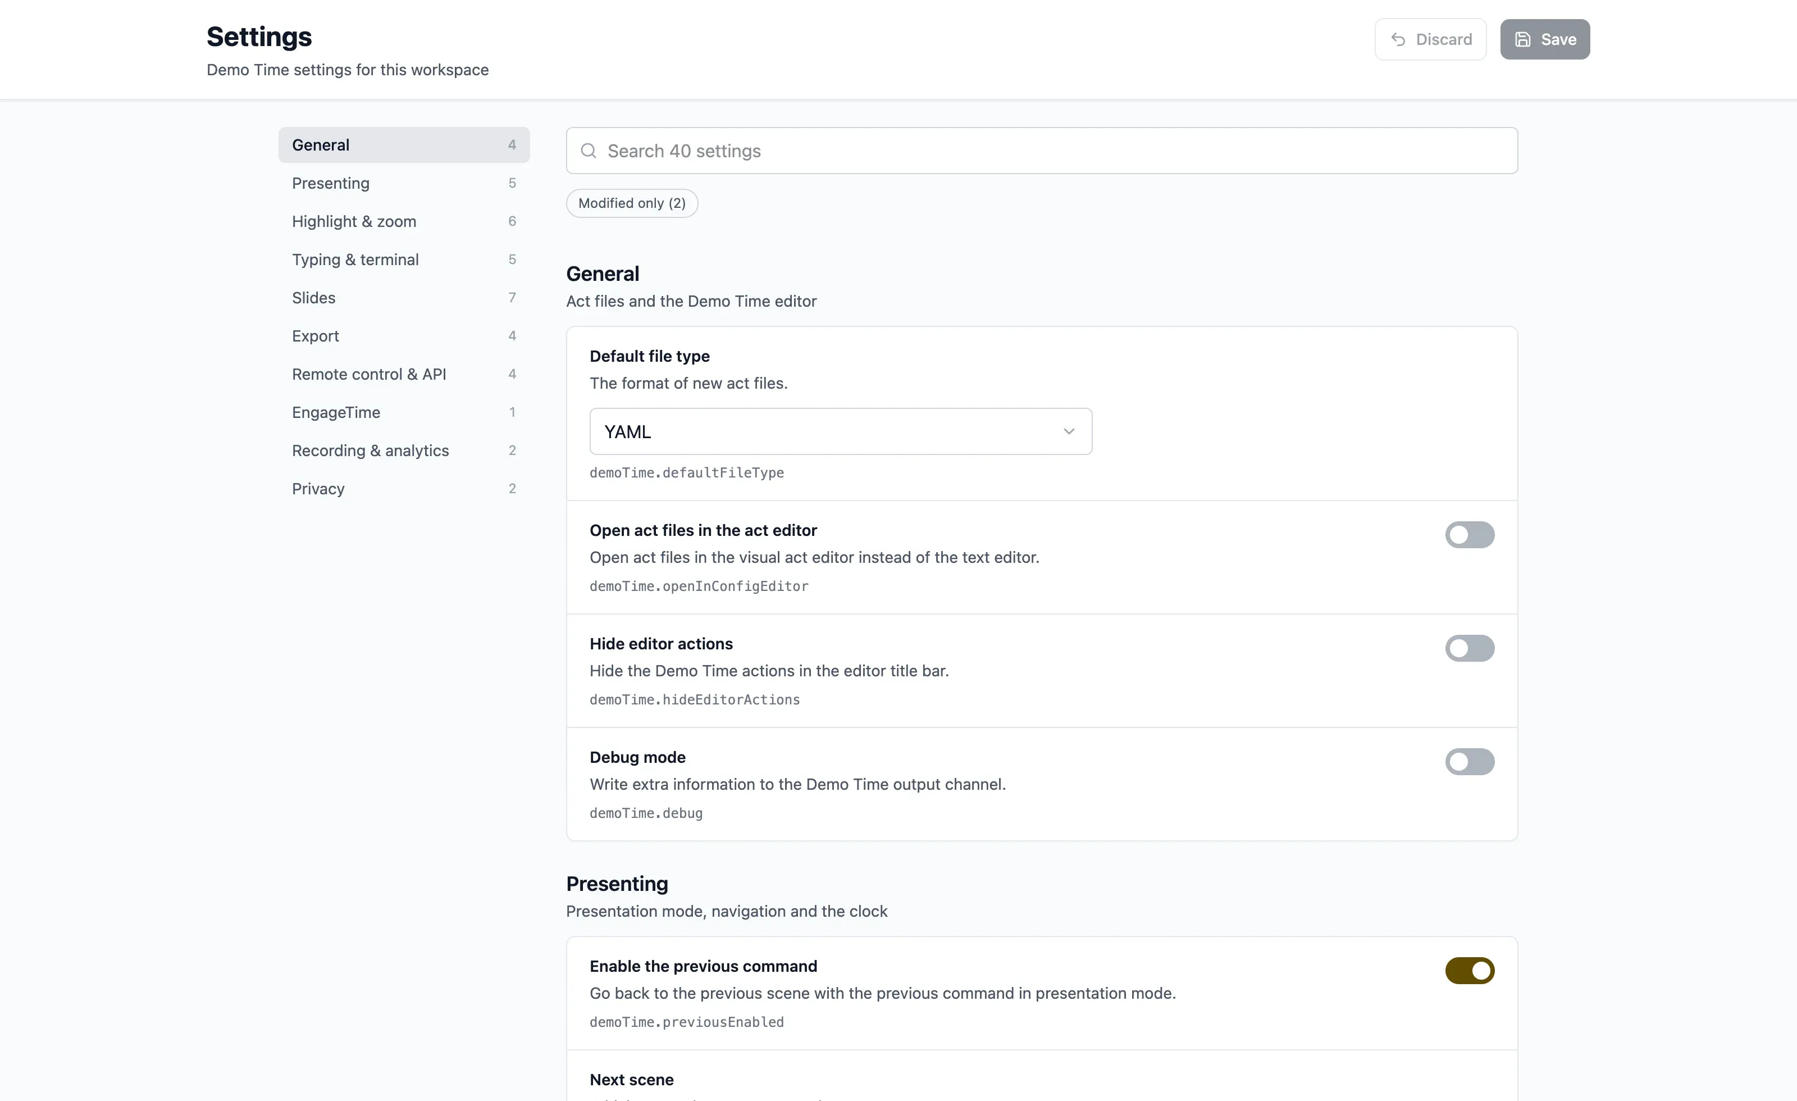Select the General category in sidebar

(x=403, y=145)
